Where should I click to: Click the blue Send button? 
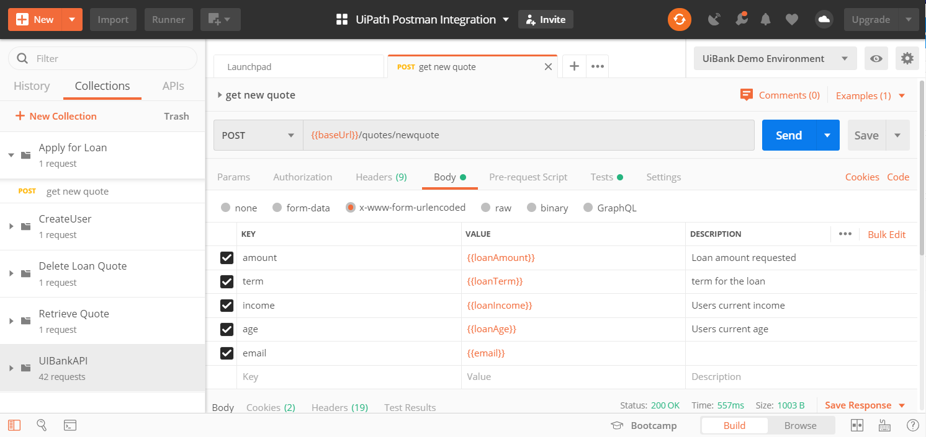click(788, 135)
